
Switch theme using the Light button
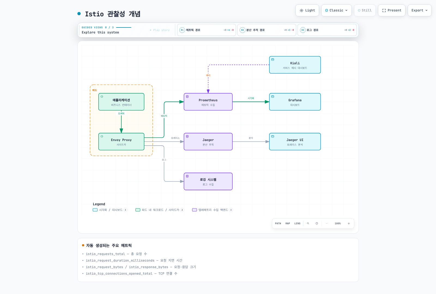click(307, 10)
